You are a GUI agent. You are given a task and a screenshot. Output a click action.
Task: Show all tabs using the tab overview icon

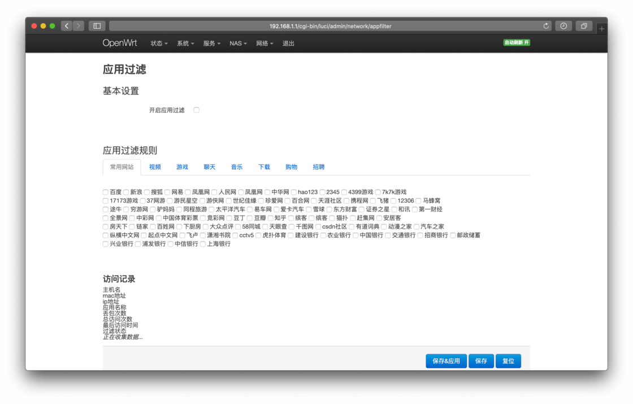click(x=584, y=25)
